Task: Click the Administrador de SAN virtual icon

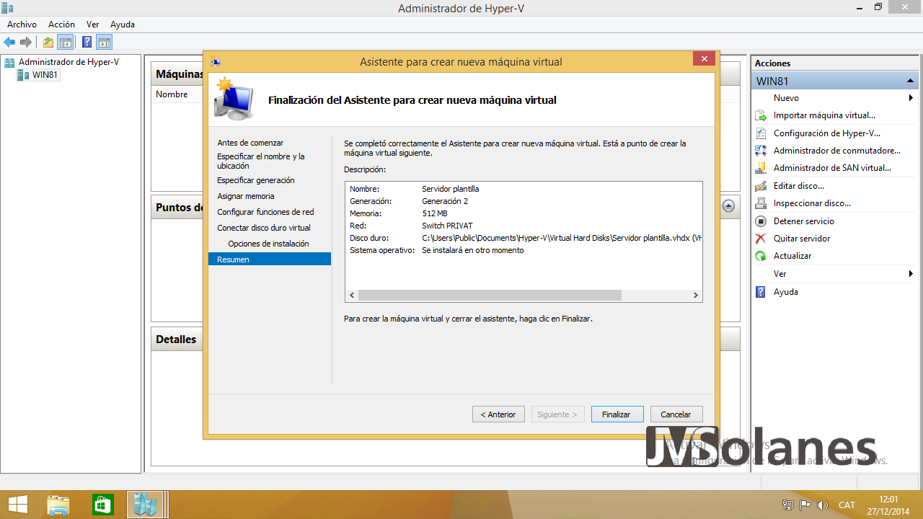Action: pyautogui.click(x=761, y=168)
